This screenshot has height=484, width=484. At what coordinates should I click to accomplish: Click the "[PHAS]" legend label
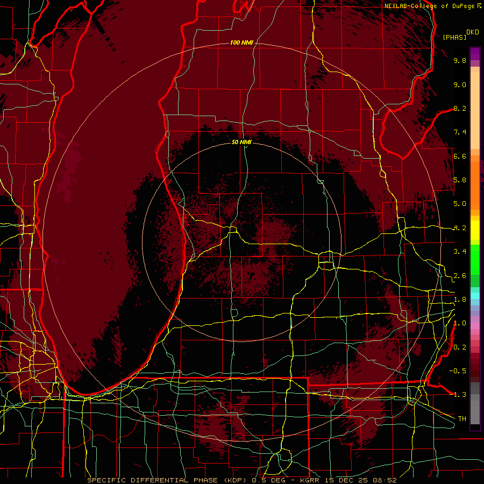454,37
